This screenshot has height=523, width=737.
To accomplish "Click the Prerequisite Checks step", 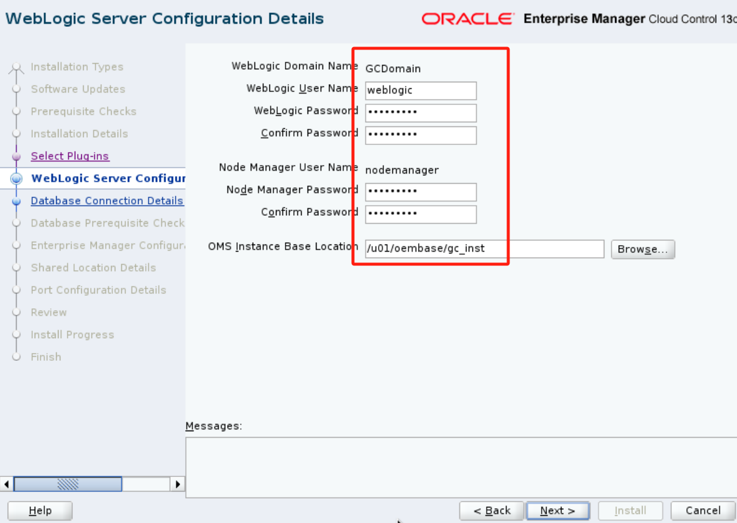I will 84,112.
